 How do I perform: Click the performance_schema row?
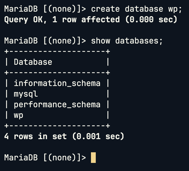(x=57, y=105)
